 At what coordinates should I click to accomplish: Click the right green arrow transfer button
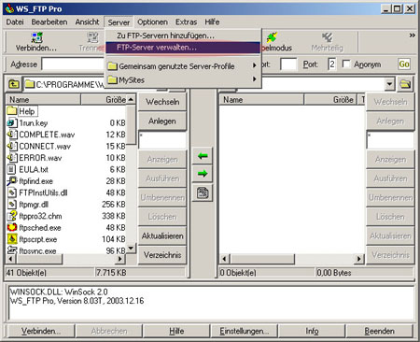(203, 174)
